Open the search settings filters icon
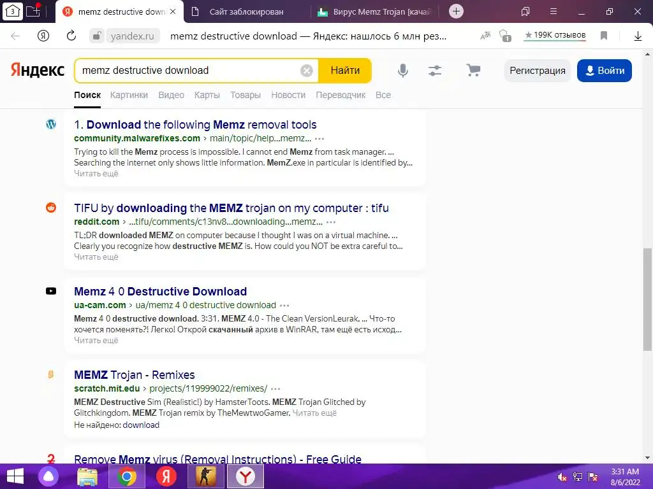Image resolution: width=653 pixels, height=489 pixels. point(435,71)
